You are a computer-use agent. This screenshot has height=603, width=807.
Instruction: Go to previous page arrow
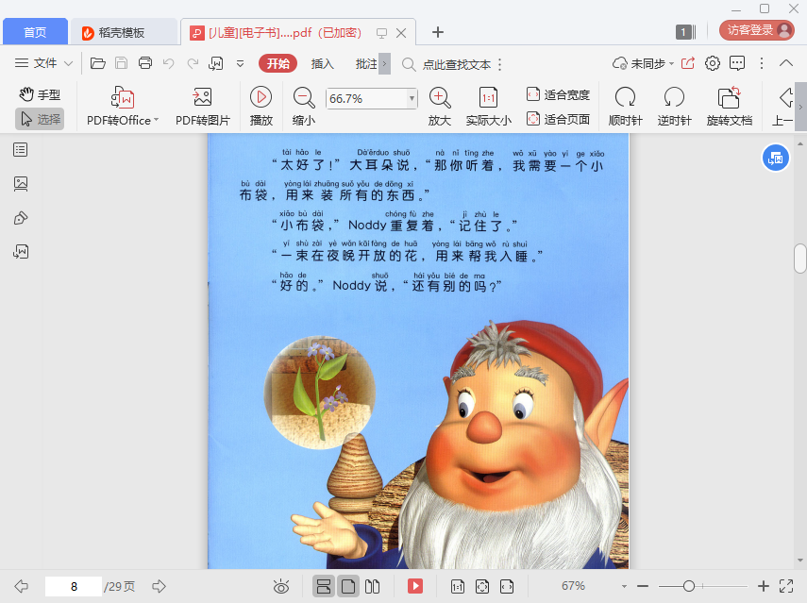[22, 586]
